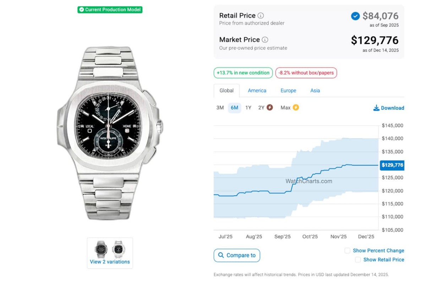Image resolution: width=426 pixels, height=282 pixels.
Task: Click the $129,776 price marker on chart
Action: point(392,165)
